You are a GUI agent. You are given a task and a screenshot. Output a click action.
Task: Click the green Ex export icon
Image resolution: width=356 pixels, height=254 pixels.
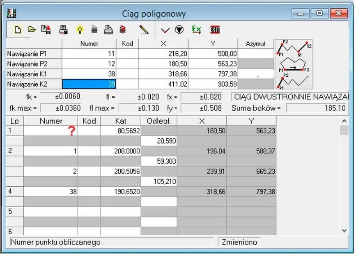pyautogui.click(x=197, y=30)
